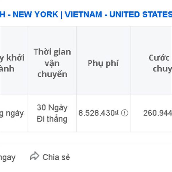Click UNITED STATES in the route title
Viewport: 172px width, 172px height.
tap(141, 14)
